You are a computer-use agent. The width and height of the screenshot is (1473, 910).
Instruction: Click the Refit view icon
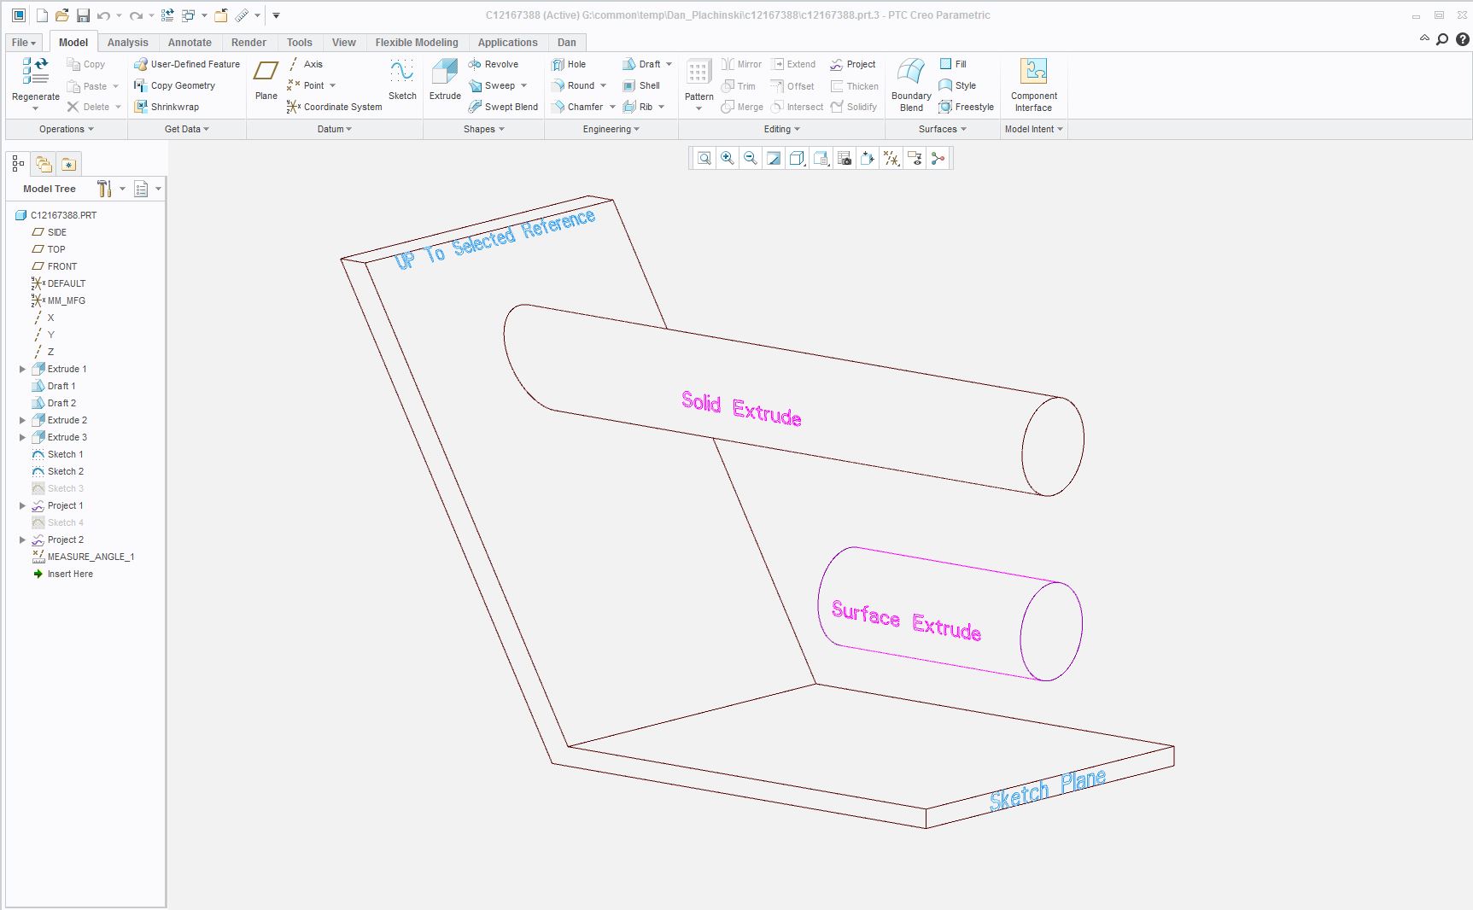[x=704, y=158]
